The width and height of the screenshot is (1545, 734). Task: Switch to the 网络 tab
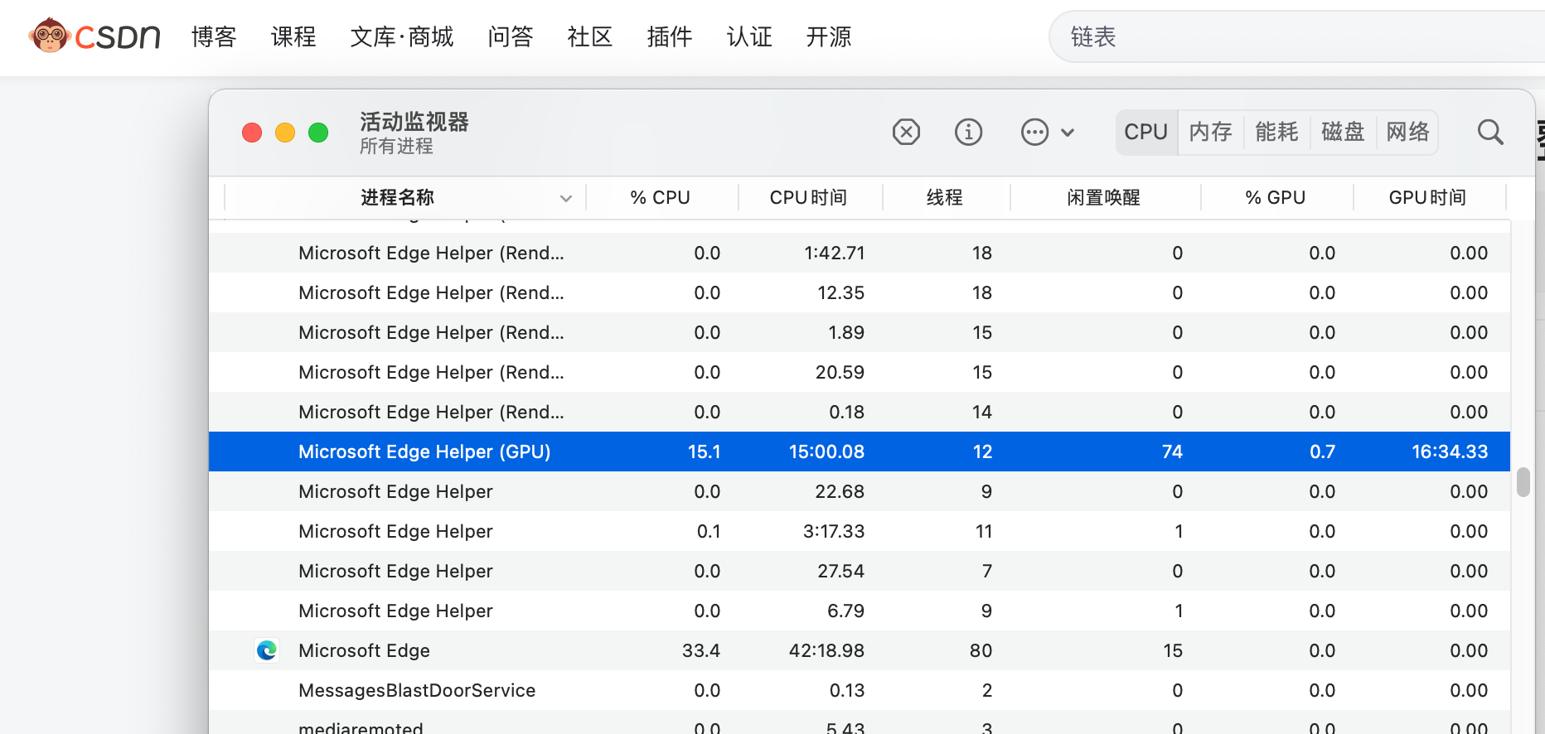(1407, 132)
